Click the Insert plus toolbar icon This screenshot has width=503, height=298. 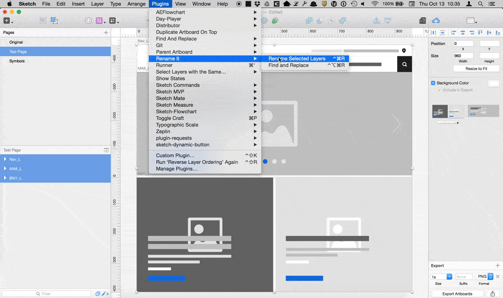7,21
